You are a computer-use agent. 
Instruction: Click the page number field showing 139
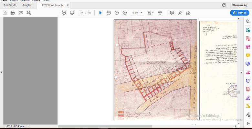[x=81, y=13]
